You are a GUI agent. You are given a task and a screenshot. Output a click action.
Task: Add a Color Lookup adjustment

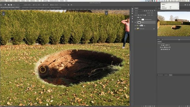click(170, 47)
